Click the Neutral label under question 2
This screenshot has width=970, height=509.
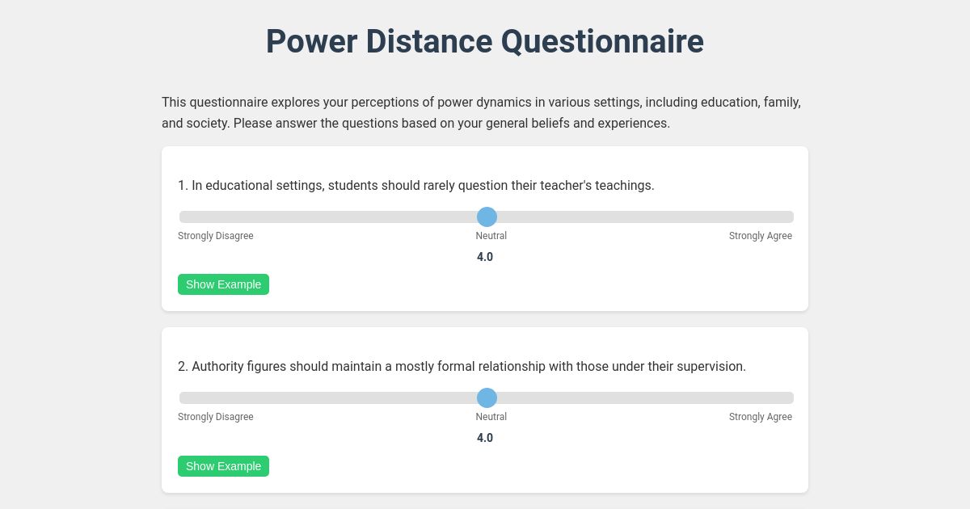[x=491, y=417]
